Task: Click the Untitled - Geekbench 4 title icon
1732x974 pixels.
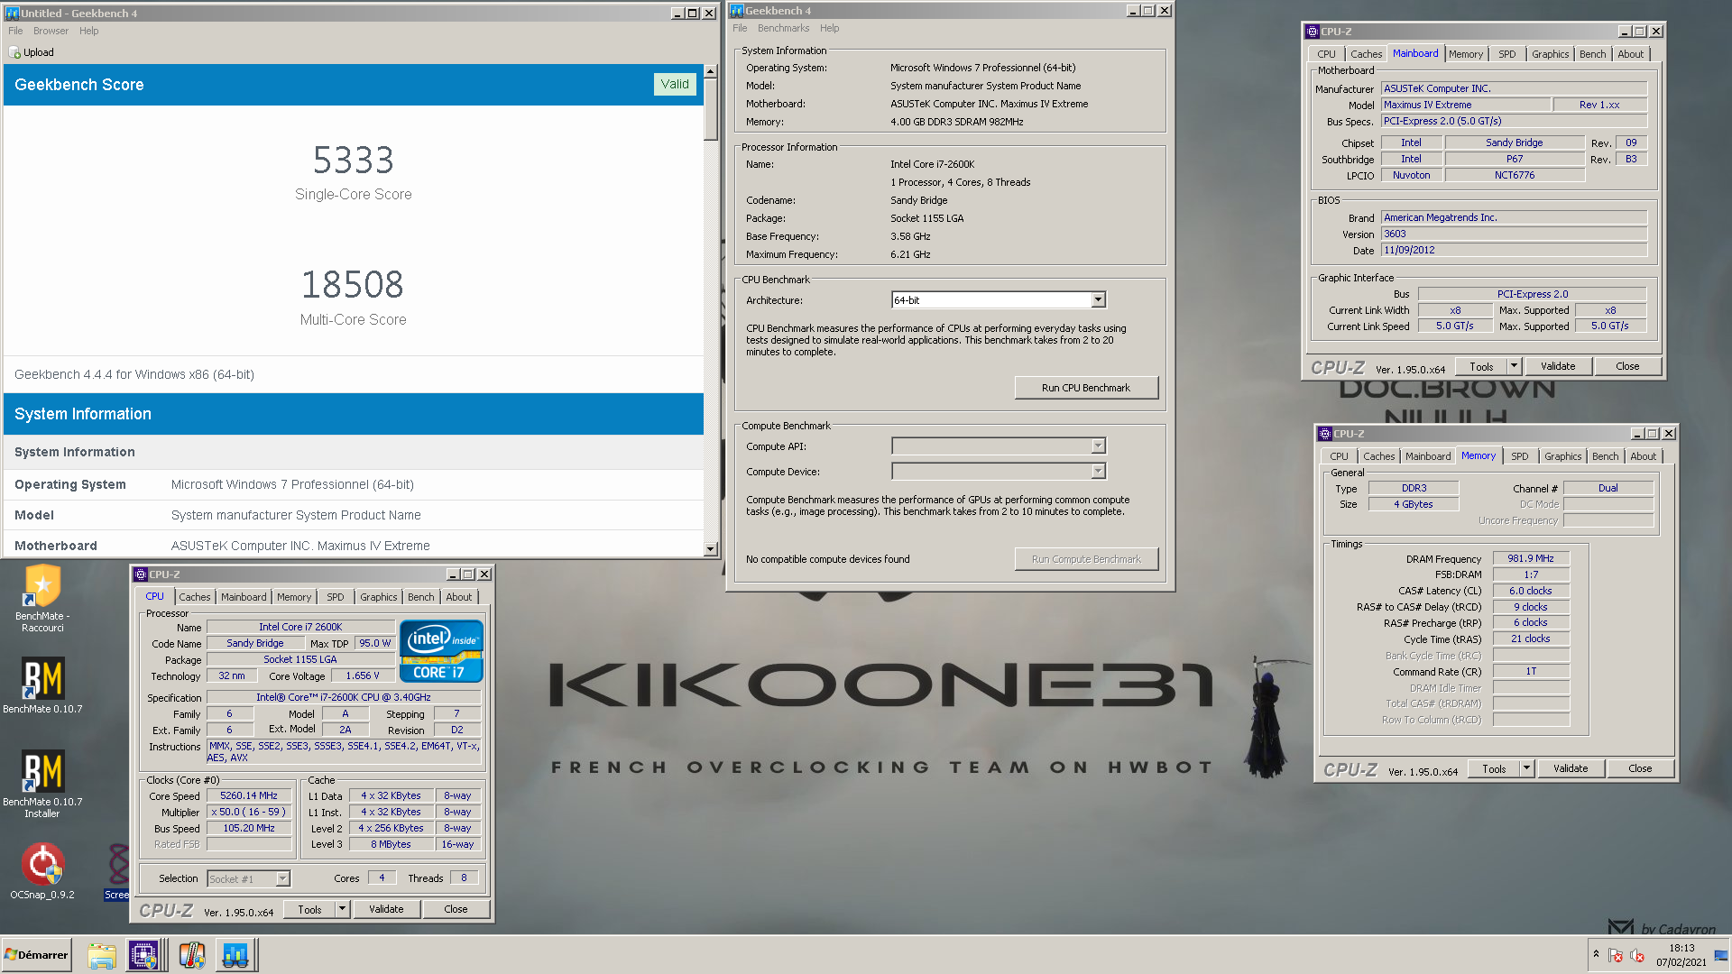Action: click(13, 14)
